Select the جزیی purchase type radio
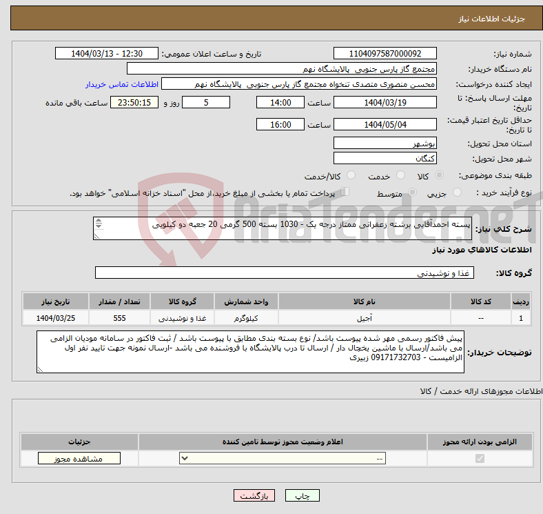Image resolution: width=543 pixels, height=514 pixels. [x=457, y=192]
